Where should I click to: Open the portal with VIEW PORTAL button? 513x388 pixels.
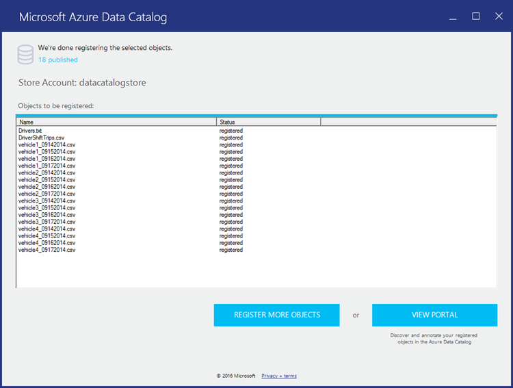coord(434,315)
